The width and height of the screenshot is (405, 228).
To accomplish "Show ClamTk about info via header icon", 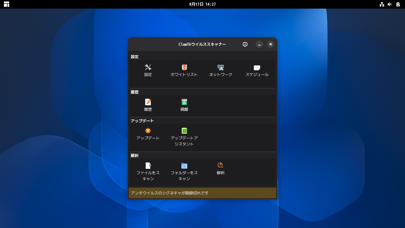I will (x=245, y=44).
